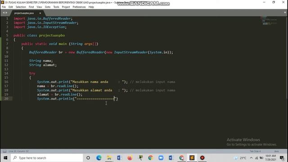Open the File menu

(4, 7)
